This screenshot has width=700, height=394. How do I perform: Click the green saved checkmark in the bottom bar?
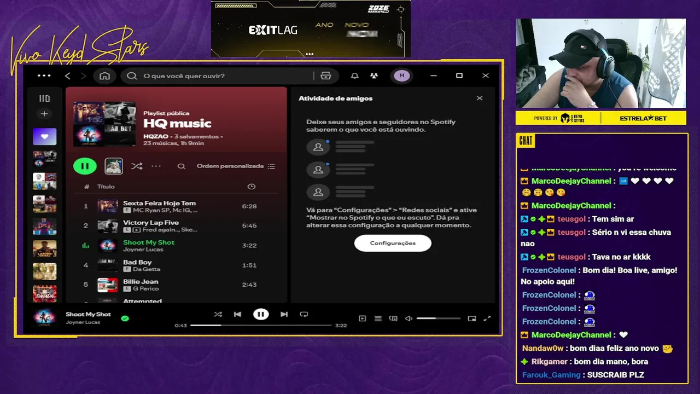[125, 318]
